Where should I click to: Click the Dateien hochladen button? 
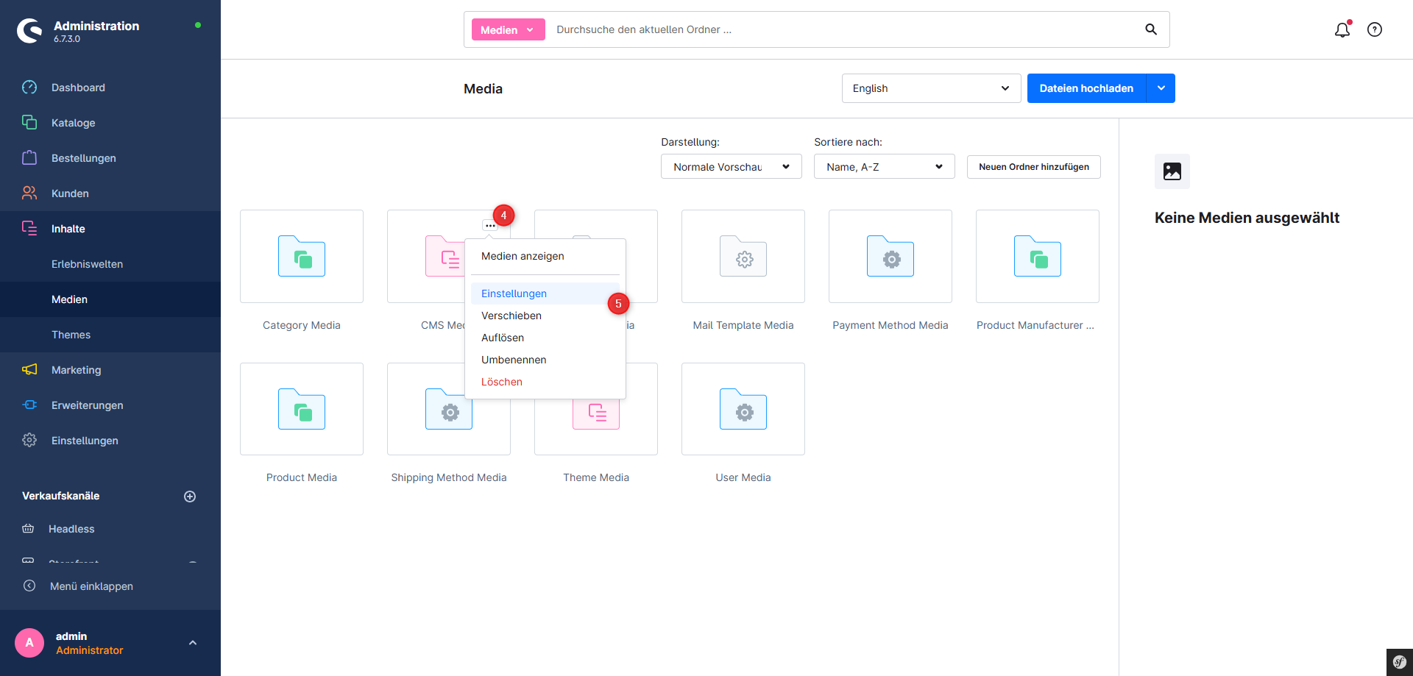coord(1086,88)
